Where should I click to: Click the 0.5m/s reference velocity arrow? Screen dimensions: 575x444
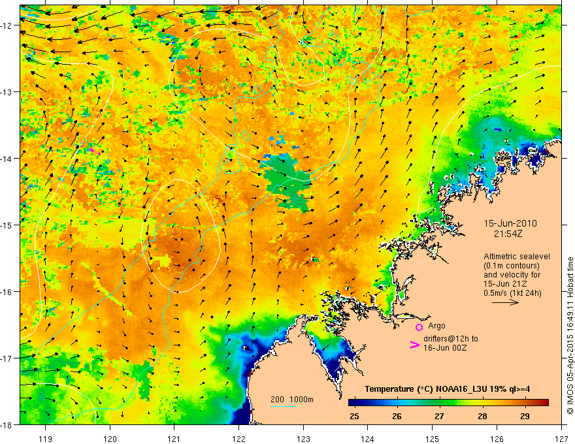[505, 302]
